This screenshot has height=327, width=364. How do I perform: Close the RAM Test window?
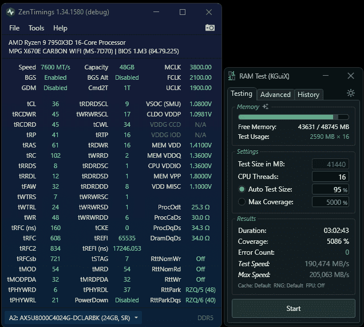point(350,76)
